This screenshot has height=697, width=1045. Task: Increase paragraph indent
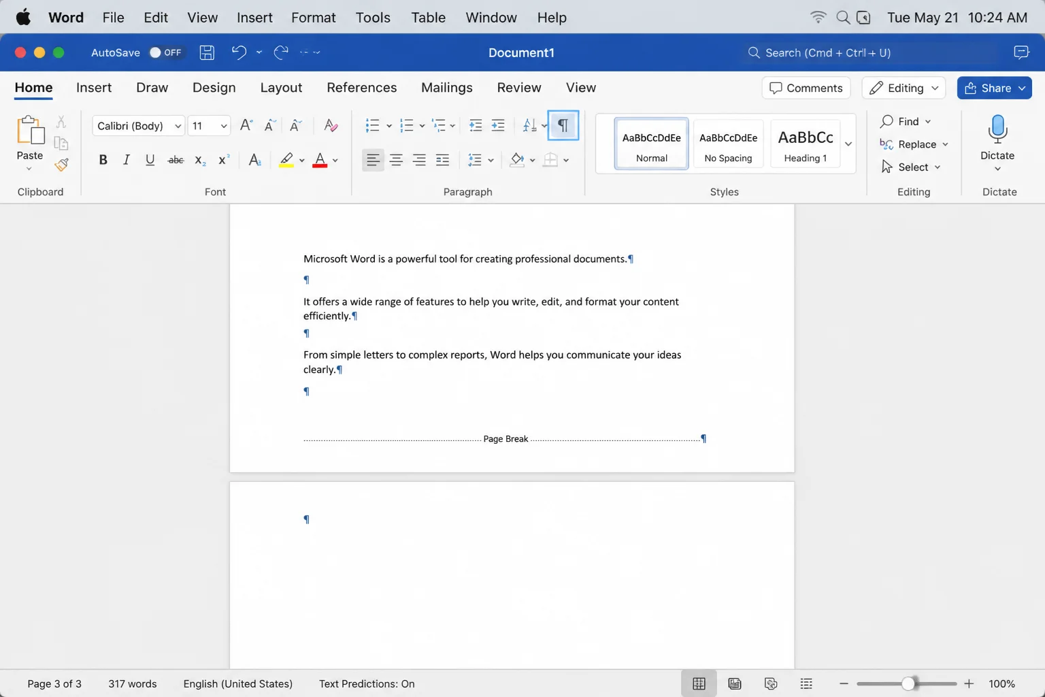(x=498, y=125)
